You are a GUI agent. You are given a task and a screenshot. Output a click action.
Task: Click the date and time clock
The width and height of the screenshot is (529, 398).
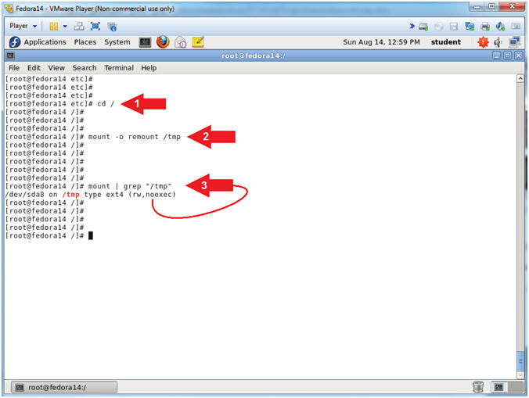[x=381, y=42]
